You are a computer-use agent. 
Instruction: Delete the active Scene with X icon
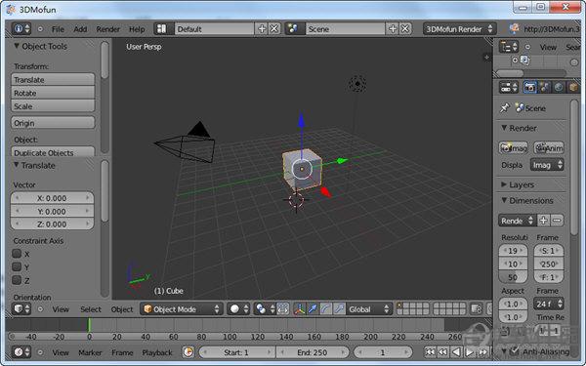point(405,28)
